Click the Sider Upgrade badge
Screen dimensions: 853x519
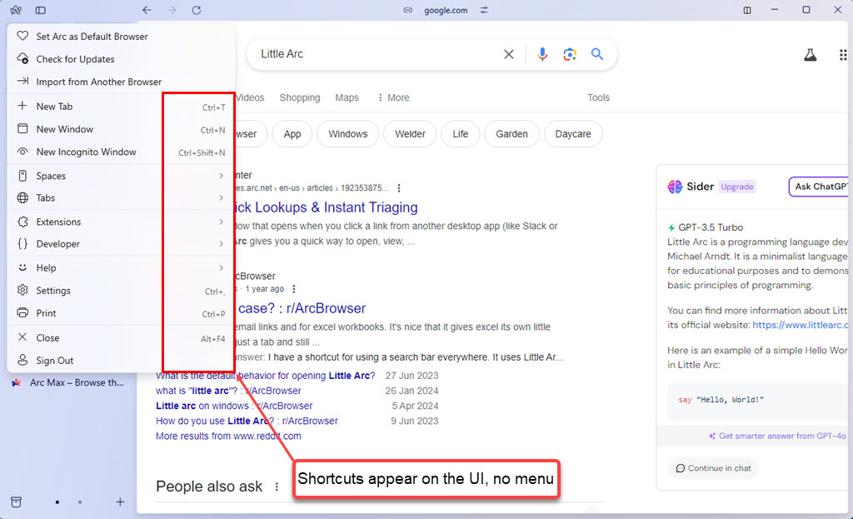pos(737,187)
